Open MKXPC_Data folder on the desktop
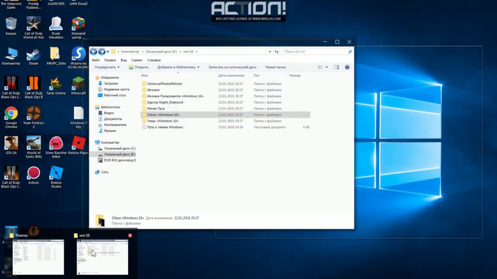The image size is (497, 279). click(x=56, y=56)
